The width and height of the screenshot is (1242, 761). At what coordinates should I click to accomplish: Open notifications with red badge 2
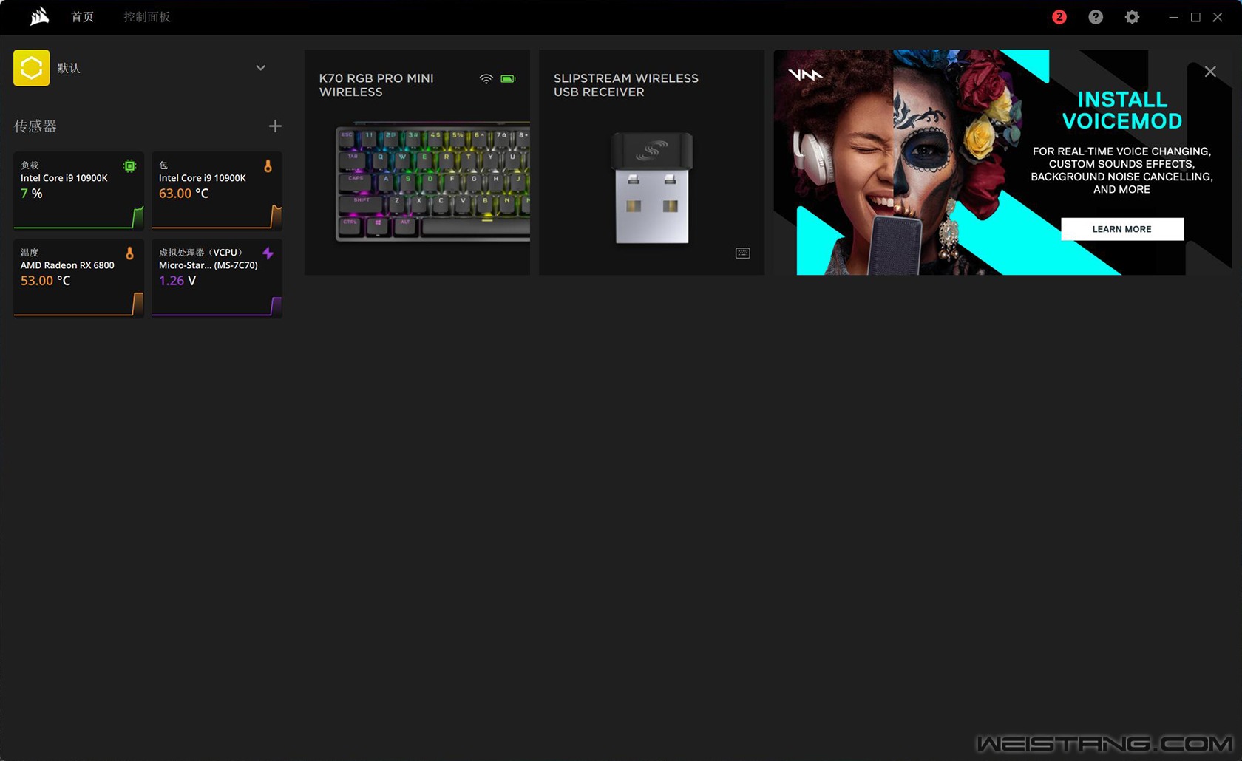[x=1059, y=17]
